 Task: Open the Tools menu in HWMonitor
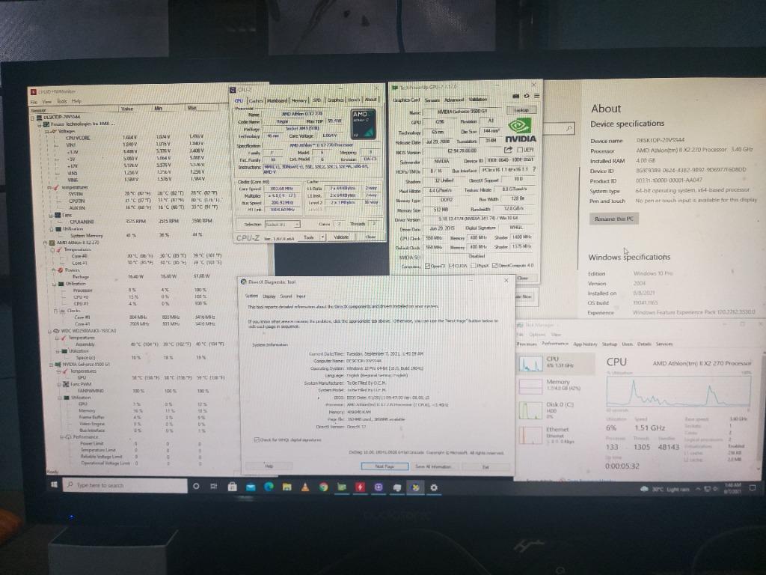click(62, 101)
